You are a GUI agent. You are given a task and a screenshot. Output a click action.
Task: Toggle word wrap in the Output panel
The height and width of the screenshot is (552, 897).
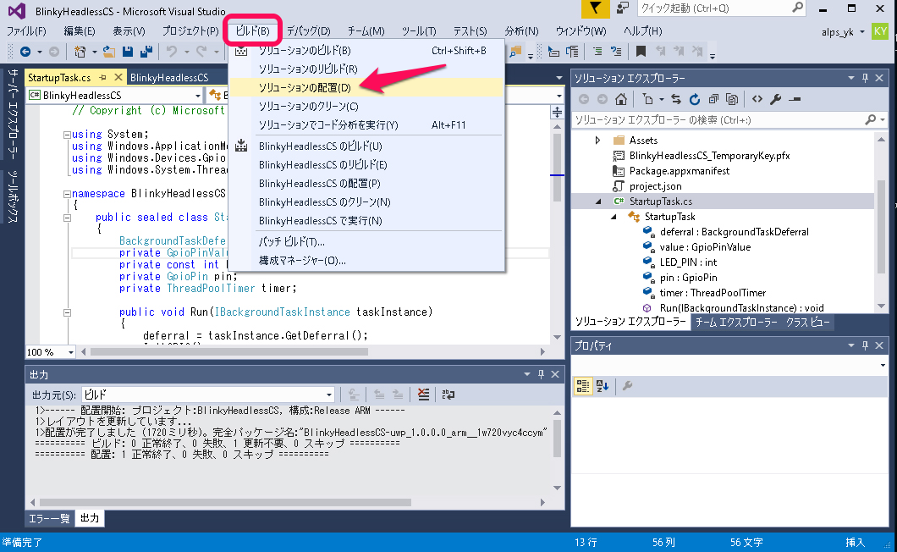[448, 395]
